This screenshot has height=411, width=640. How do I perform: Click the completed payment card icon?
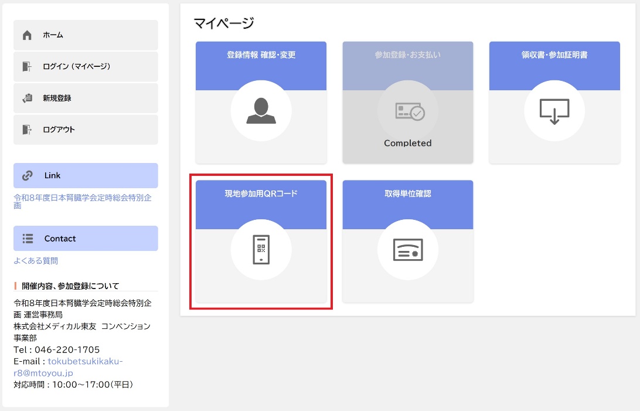[407, 111]
